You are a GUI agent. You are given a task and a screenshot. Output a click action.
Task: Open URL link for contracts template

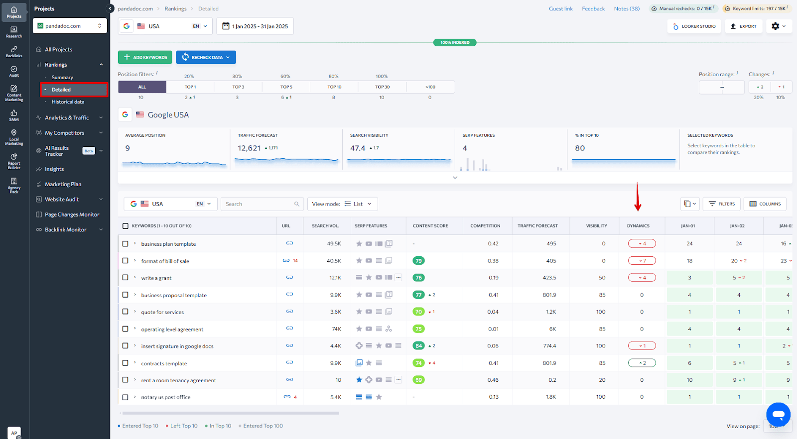289,362
